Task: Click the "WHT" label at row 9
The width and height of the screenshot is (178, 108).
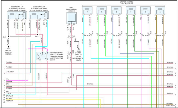Action: (8, 91)
